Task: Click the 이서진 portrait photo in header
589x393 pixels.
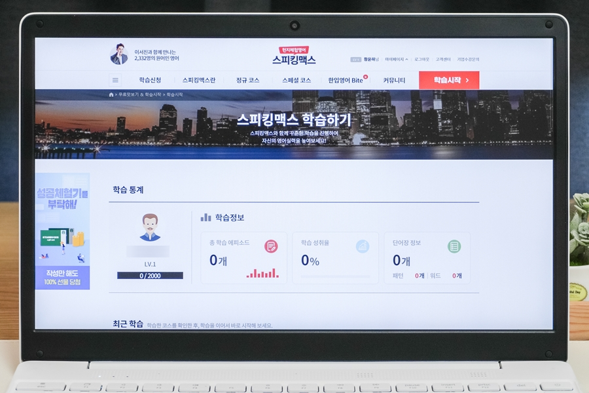Action: pyautogui.click(x=119, y=54)
